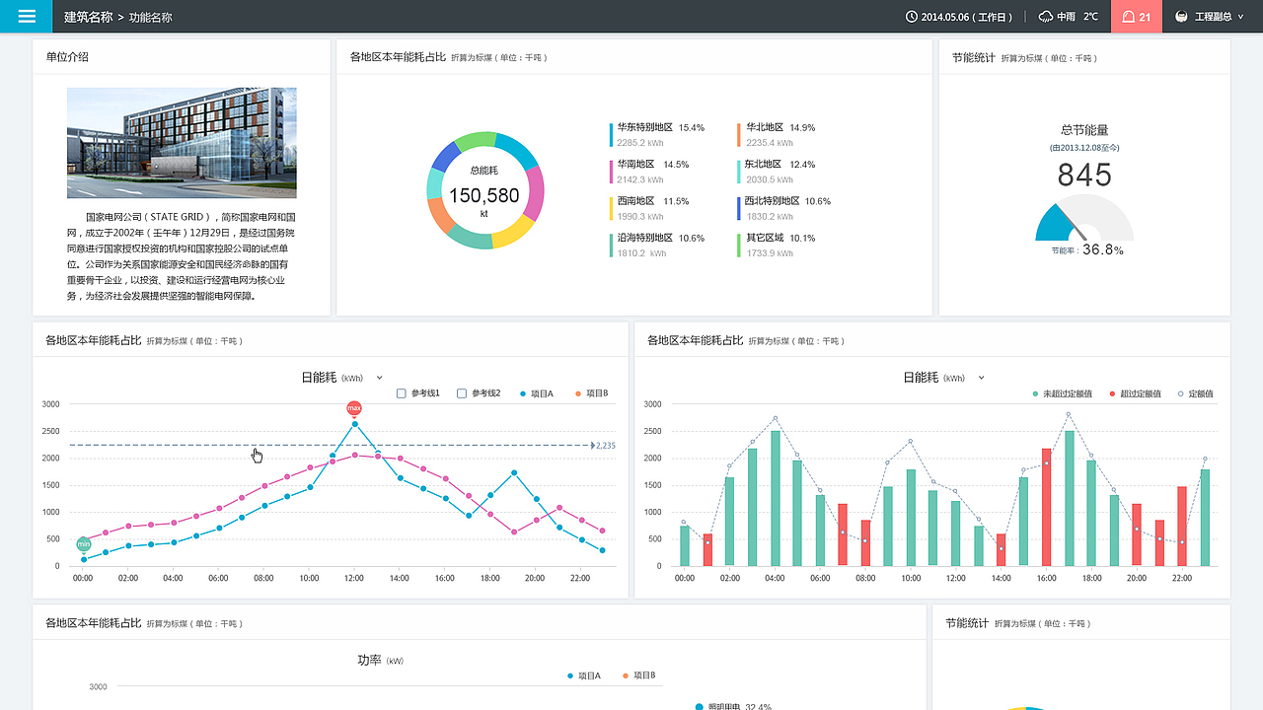This screenshot has width=1263, height=710.
Task: Enable the 参考线1 checkbox
Action: [402, 393]
